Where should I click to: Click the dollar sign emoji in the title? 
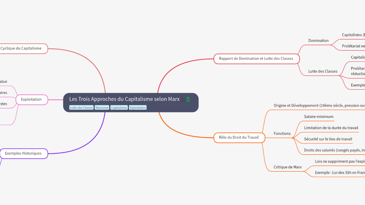(x=188, y=99)
